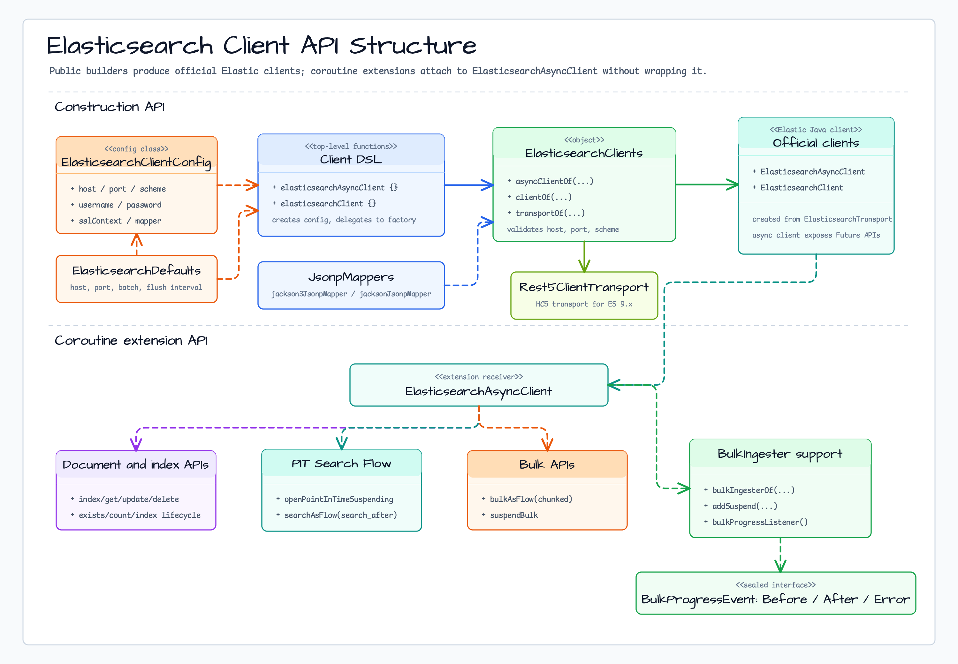Select the extension receiver ElasticsearchAsyncClient title

pos(479,391)
